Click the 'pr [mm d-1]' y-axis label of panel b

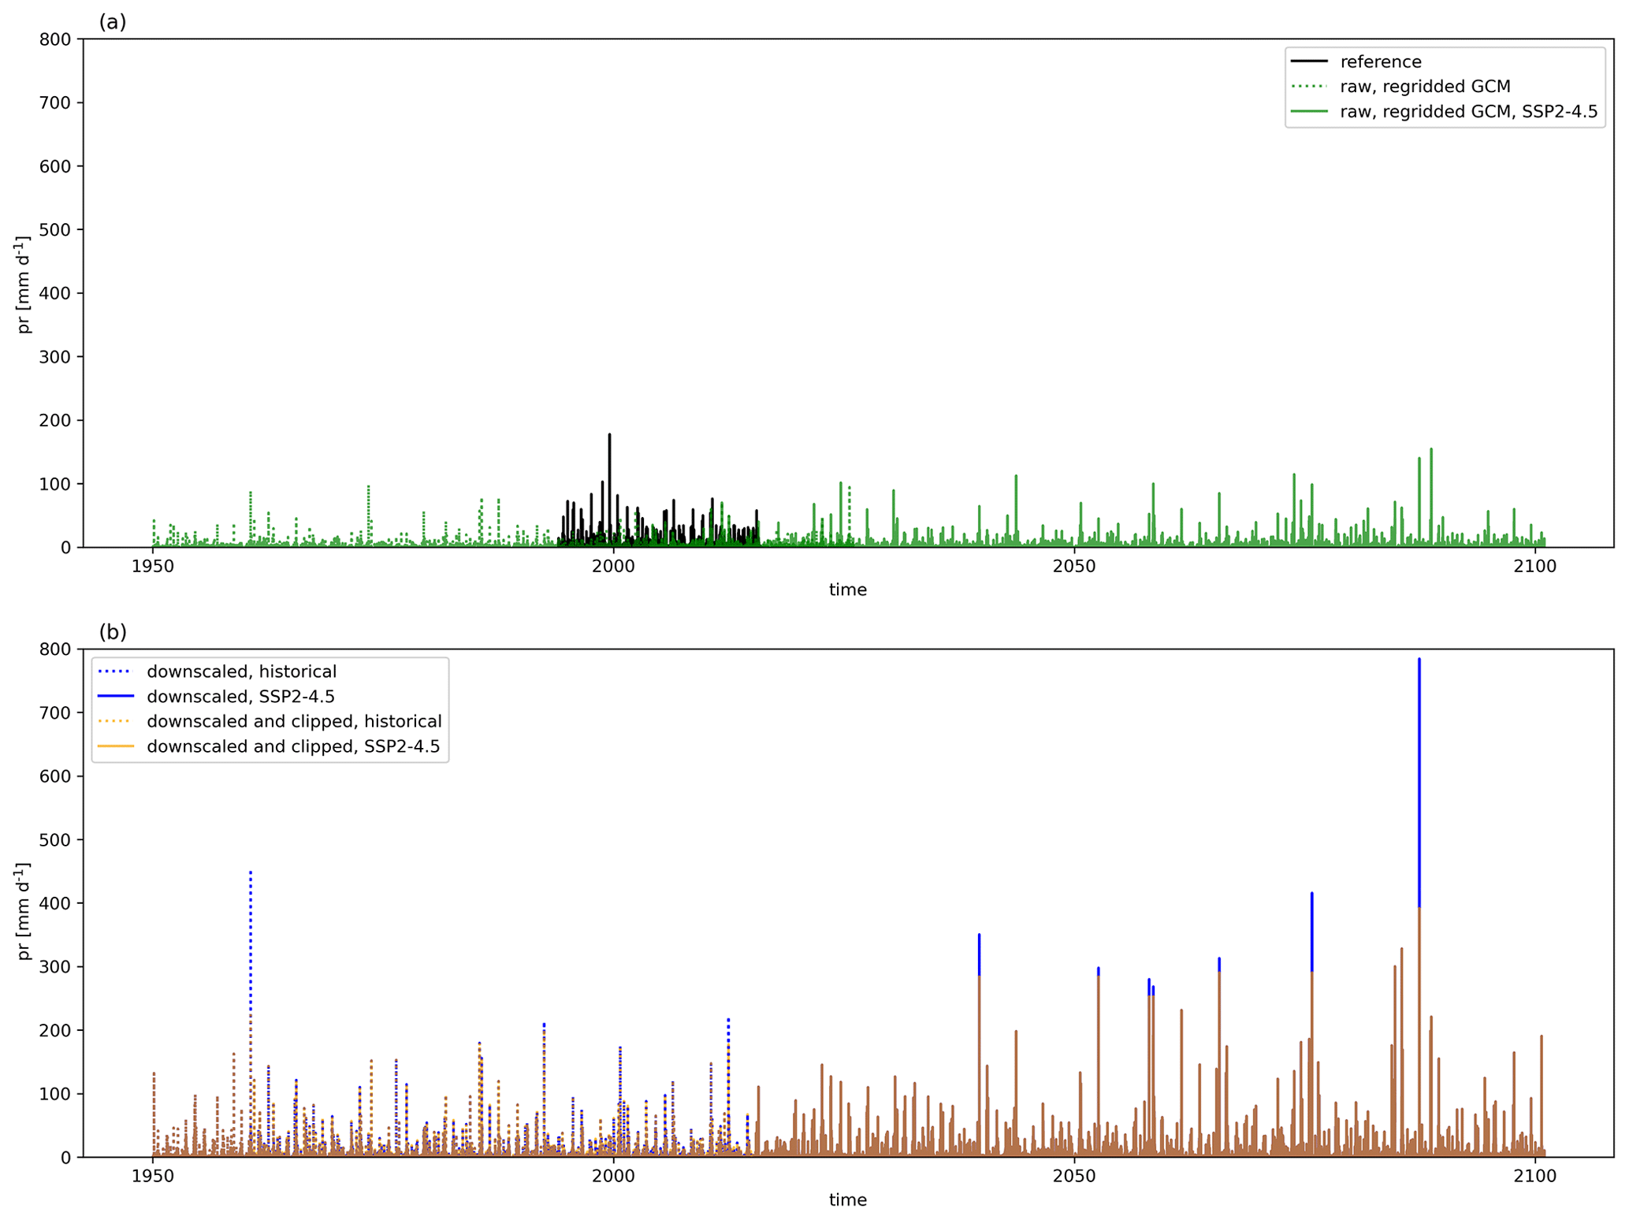coord(24,910)
